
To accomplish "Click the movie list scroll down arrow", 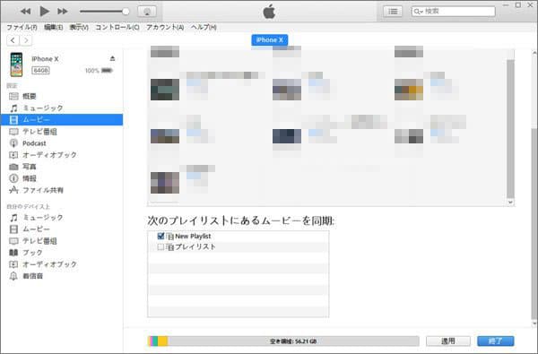I will (510, 203).
